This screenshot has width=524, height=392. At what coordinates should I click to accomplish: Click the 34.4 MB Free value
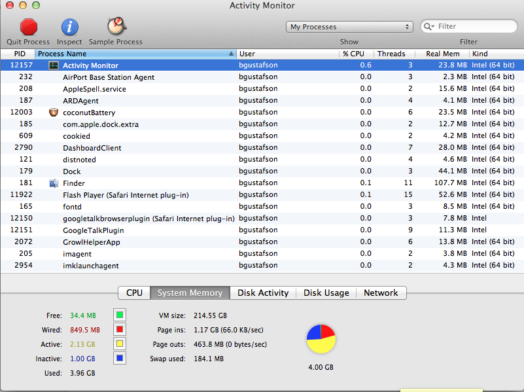click(x=83, y=315)
